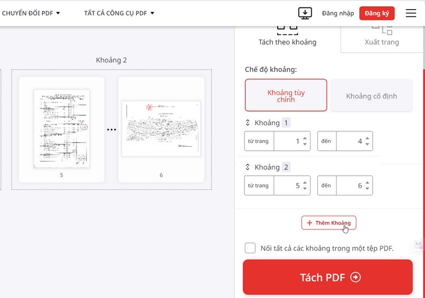Select 'Khoảng tùy chỉnh' range mode

tap(286, 95)
